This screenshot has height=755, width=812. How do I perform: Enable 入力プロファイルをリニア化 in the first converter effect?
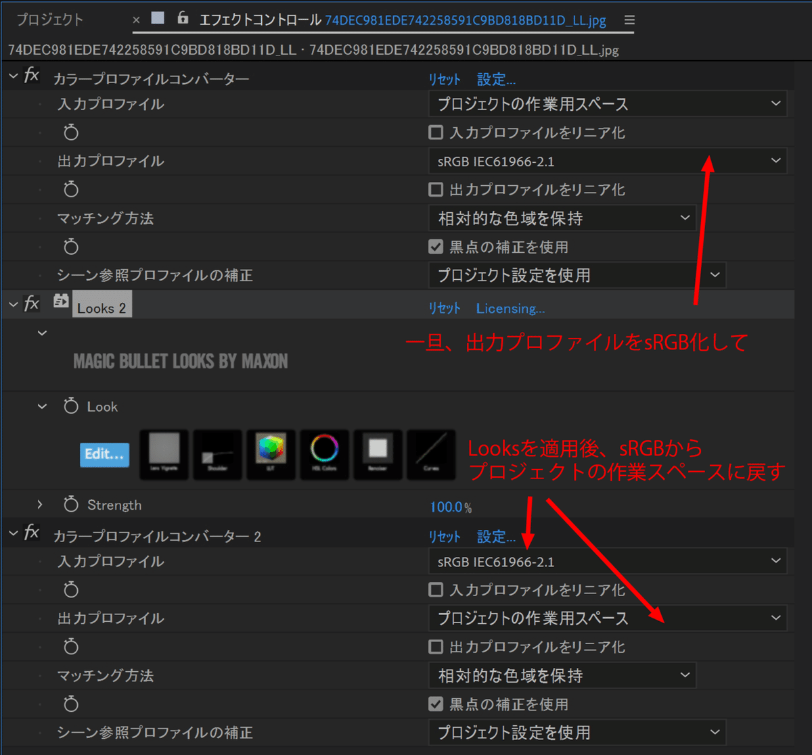click(436, 133)
